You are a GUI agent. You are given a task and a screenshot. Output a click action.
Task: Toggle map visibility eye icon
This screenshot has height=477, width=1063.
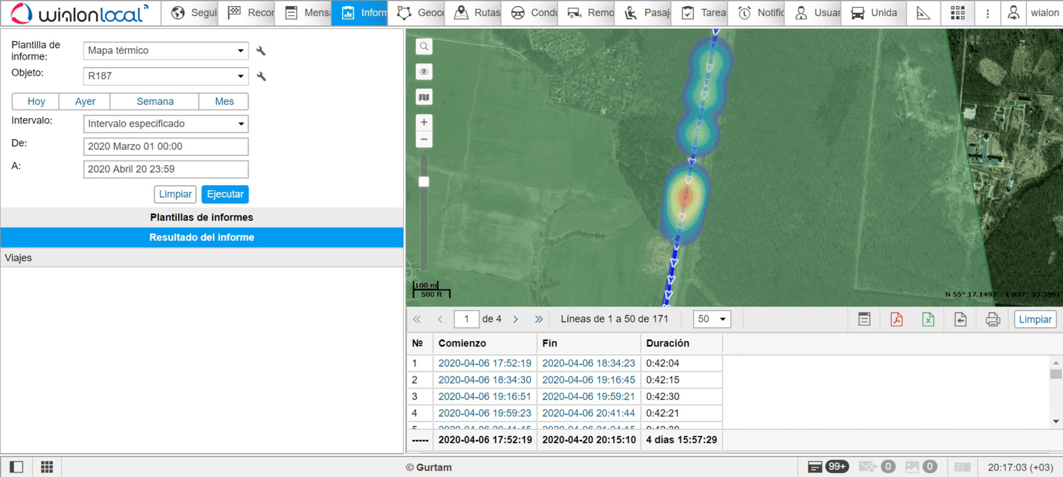(x=424, y=72)
